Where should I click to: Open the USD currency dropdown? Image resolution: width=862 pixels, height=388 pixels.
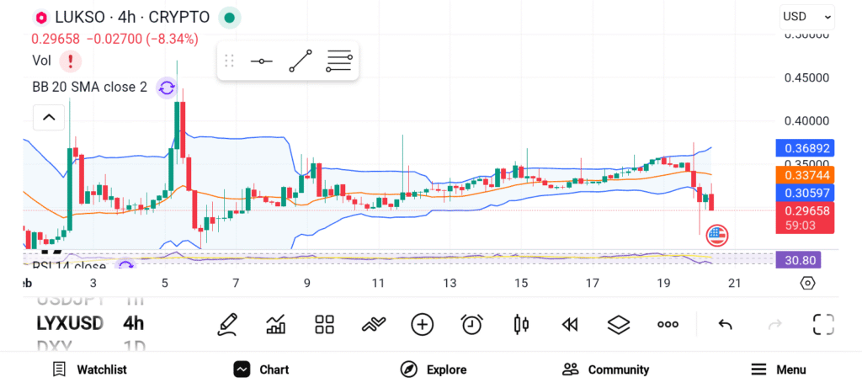(x=807, y=16)
